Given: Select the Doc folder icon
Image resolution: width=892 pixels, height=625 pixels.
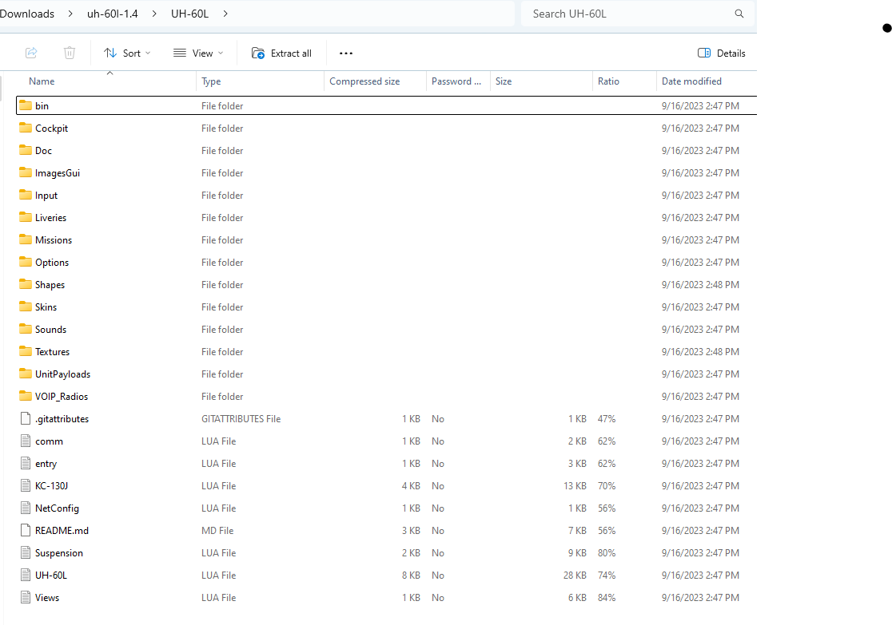Looking at the screenshot, I should pos(26,150).
